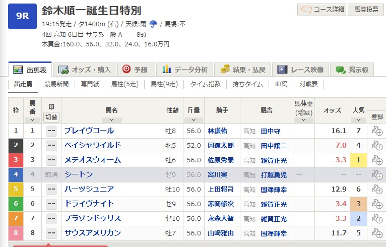This screenshot has width=386, height=247.
Task: Open trainer 田中守 link
Action: point(270,131)
